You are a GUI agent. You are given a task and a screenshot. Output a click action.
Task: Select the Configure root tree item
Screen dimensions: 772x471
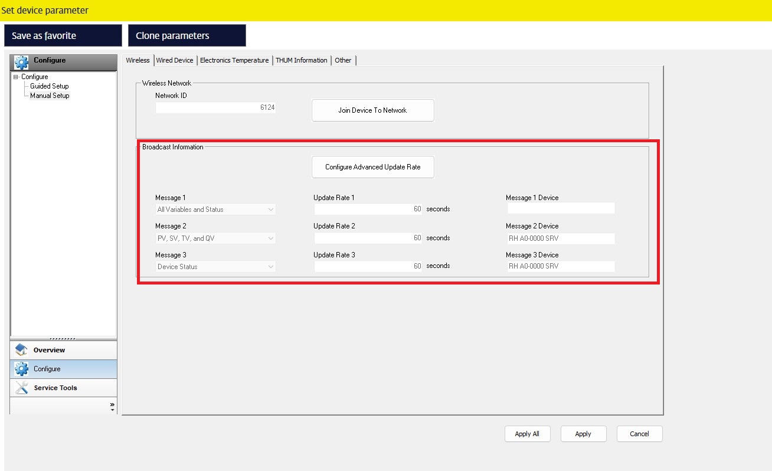[35, 77]
